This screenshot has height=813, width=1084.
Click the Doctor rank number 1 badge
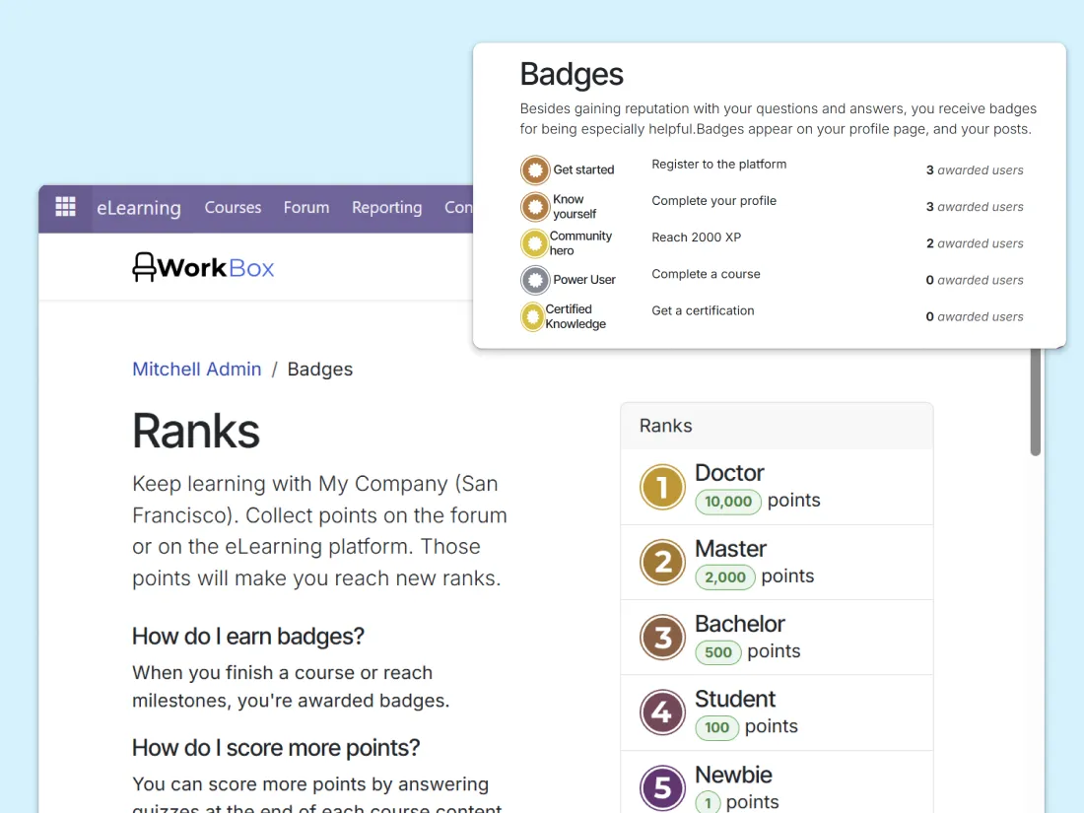point(662,487)
